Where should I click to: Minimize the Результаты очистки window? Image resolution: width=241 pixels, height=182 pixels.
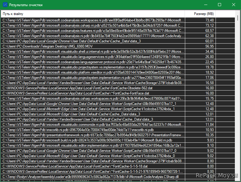click(x=205, y=5)
